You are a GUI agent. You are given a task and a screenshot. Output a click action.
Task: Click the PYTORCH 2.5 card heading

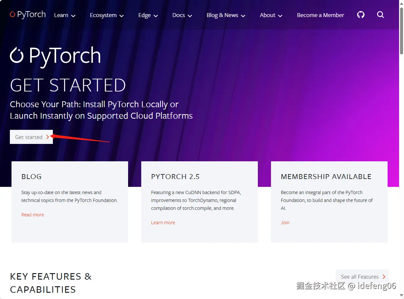coord(175,176)
